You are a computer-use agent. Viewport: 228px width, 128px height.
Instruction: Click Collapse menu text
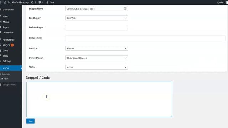pos(10,85)
